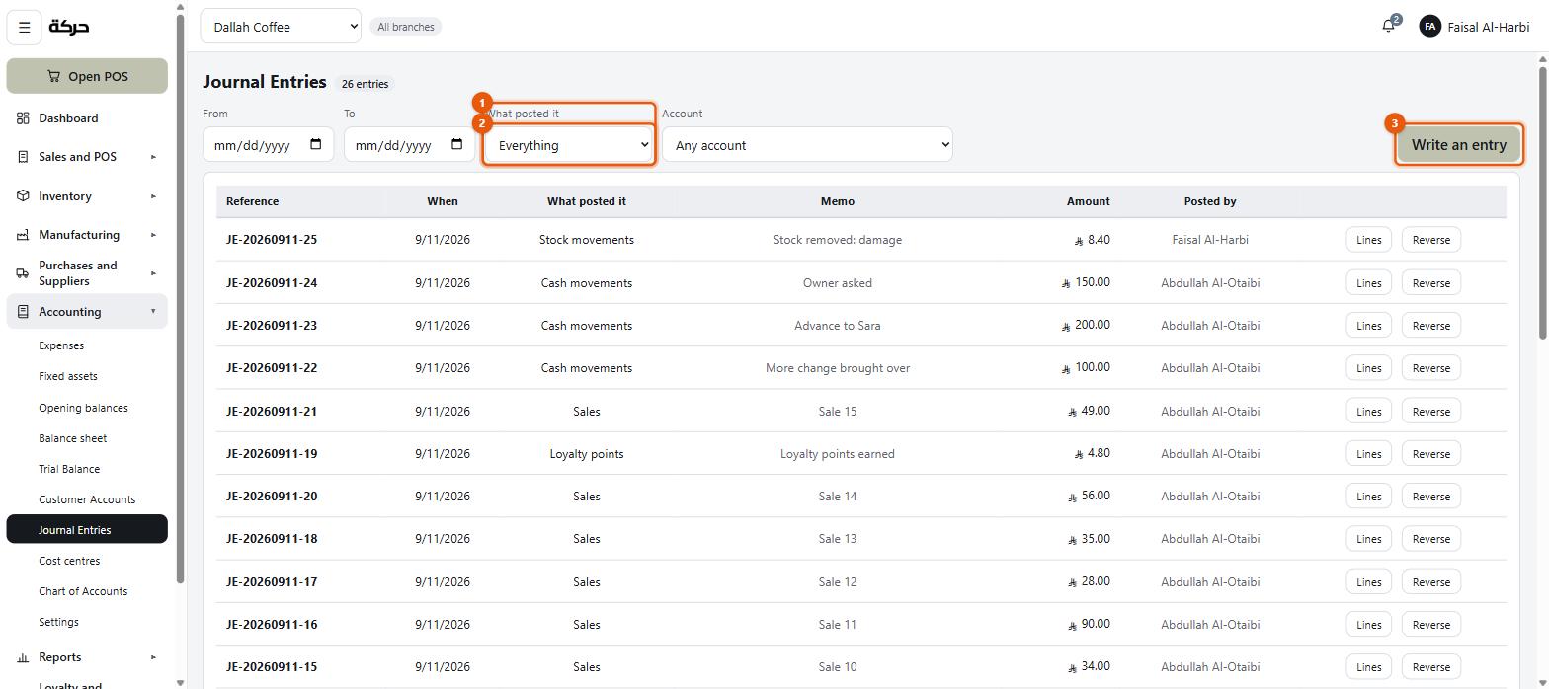1549x689 pixels.
Task: View Lines for JE-20260911-21
Action: coord(1368,412)
